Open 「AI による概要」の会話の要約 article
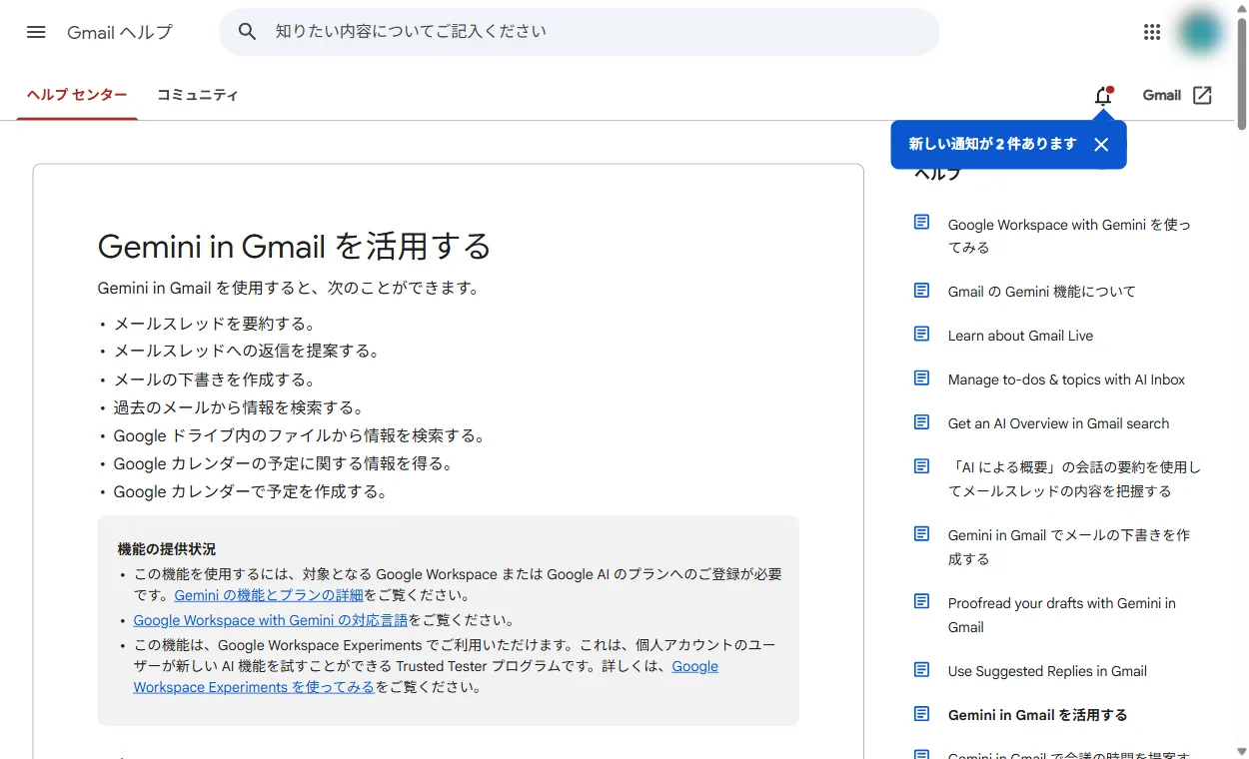The width and height of the screenshot is (1249, 759). (x=1074, y=479)
